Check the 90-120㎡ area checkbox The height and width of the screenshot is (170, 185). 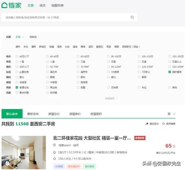(109, 67)
